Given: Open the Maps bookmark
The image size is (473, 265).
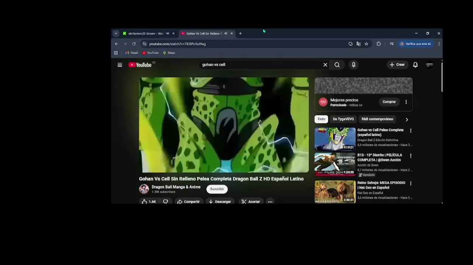Looking at the screenshot, I should [169, 53].
